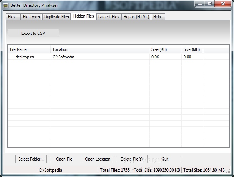Open the File Types tab

[x=31, y=16]
